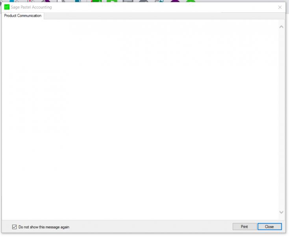Image resolution: width=289 pixels, height=237 pixels.
Task: Uncheck 'Do not show this message again'
Action: (x=15, y=227)
